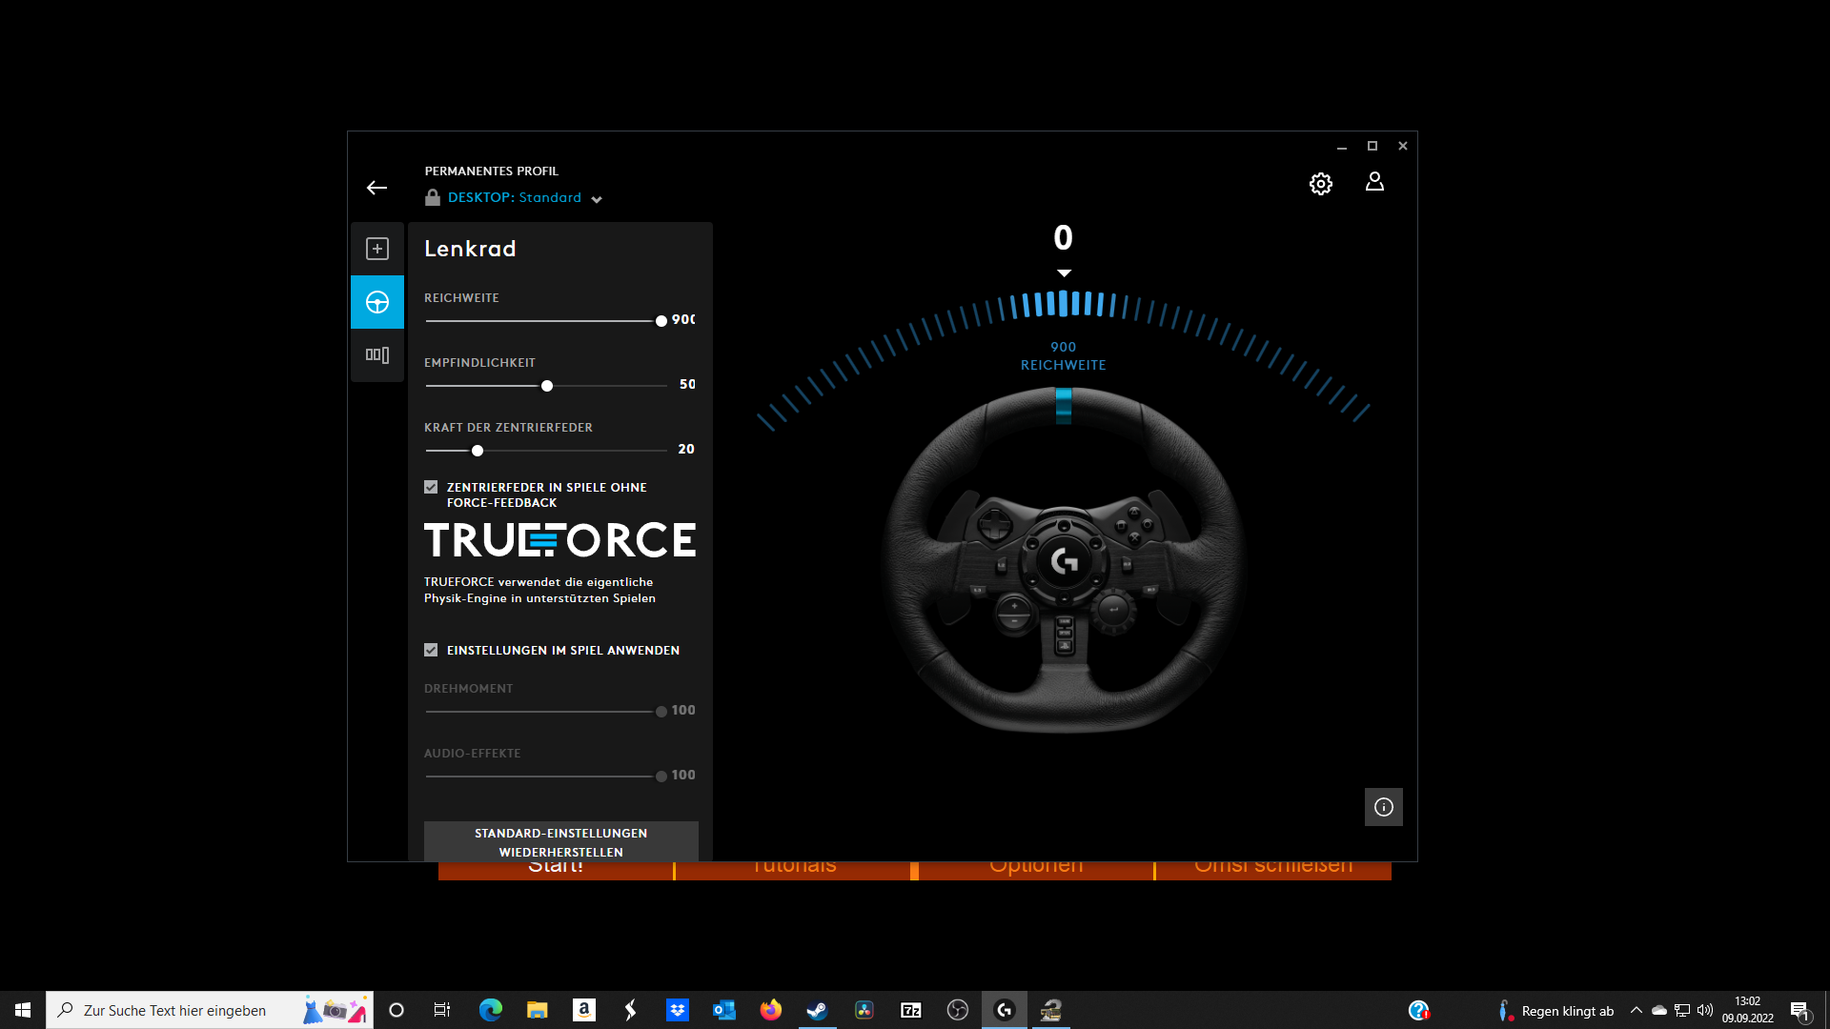This screenshot has height=1029, width=1830.
Task: Expand the DESKTOP: Standard profile dropdown
Action: pos(597,199)
